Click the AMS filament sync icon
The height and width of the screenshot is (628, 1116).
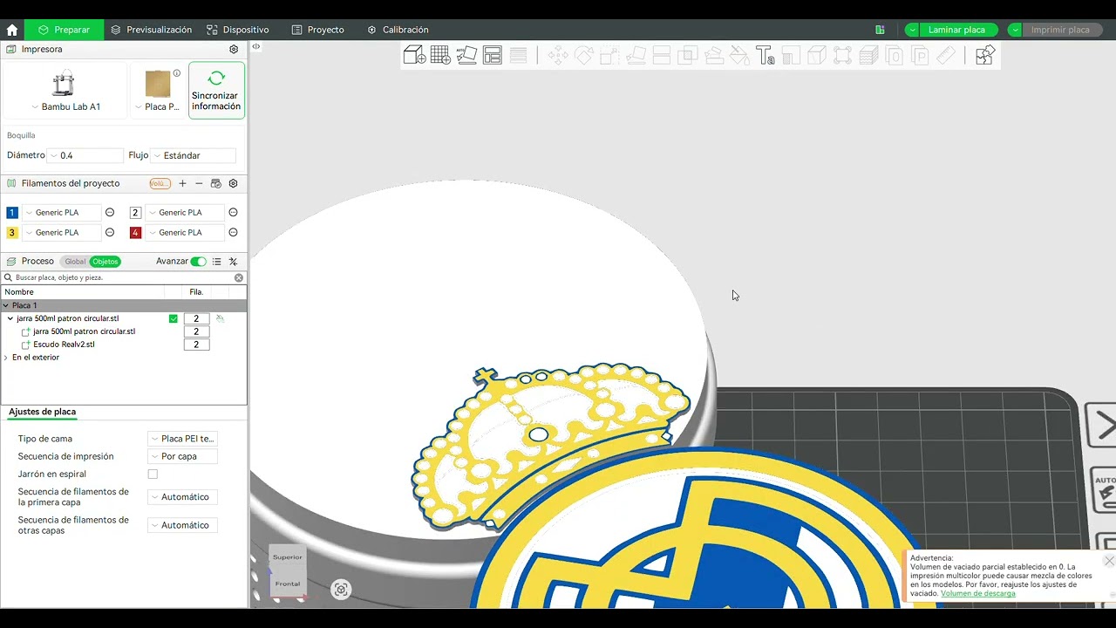click(216, 184)
